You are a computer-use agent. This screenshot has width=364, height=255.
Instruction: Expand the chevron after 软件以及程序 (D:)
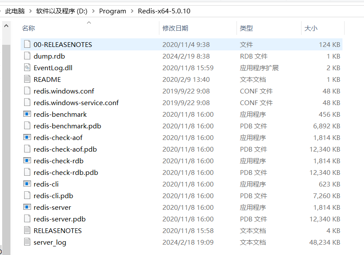(x=93, y=11)
